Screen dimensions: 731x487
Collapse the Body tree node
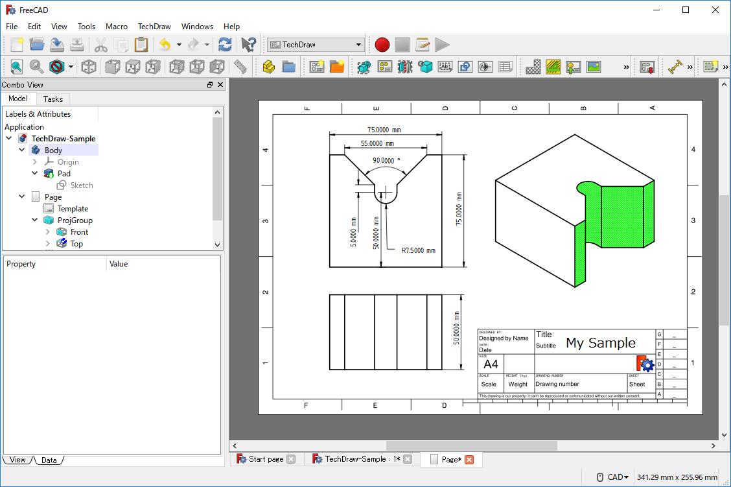pyautogui.click(x=21, y=150)
